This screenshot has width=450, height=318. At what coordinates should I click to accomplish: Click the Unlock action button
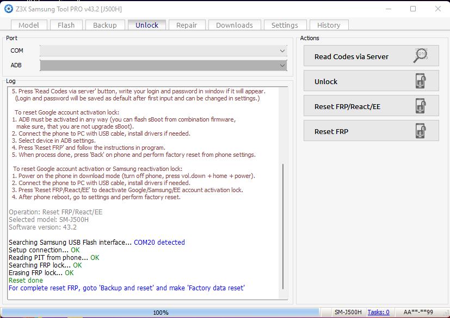[x=371, y=81]
